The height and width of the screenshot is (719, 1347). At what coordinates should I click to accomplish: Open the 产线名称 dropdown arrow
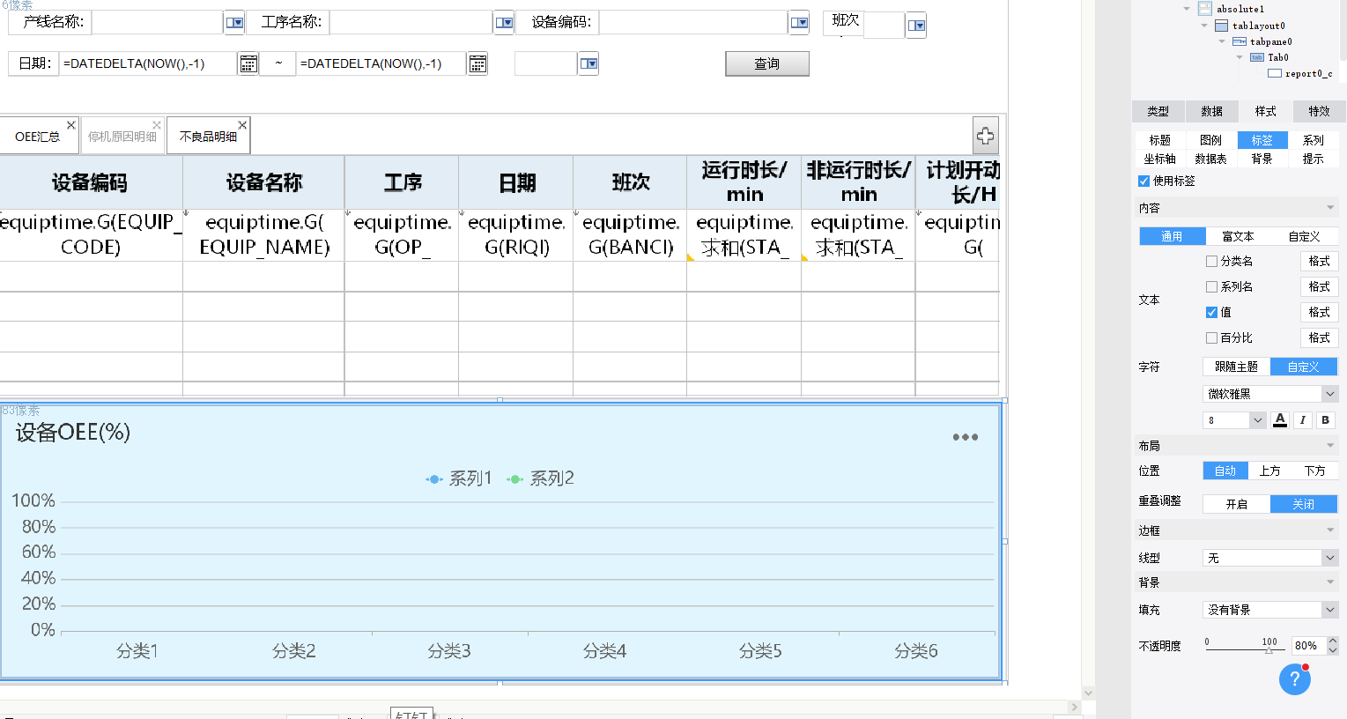[234, 22]
